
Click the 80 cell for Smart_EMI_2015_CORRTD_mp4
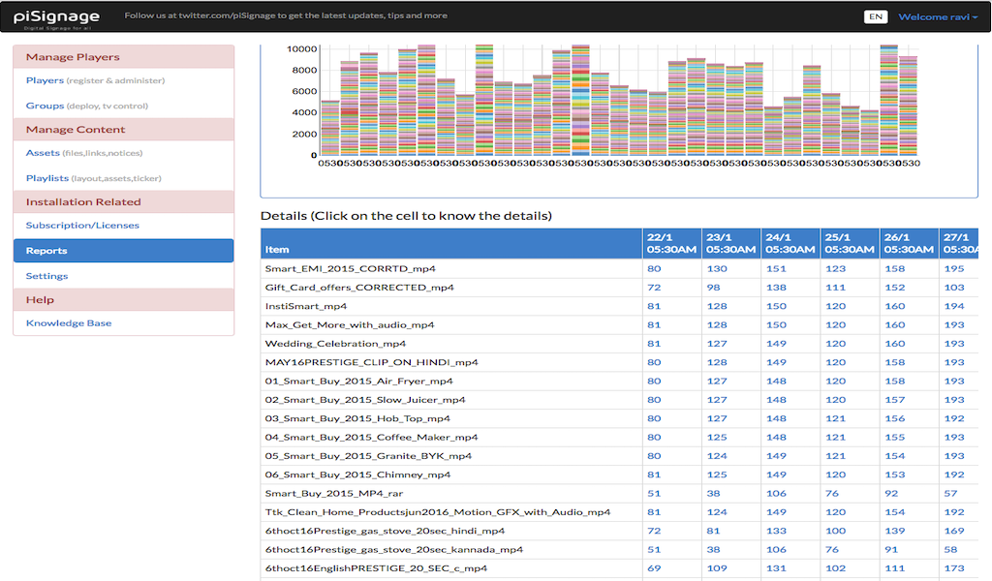tap(654, 268)
